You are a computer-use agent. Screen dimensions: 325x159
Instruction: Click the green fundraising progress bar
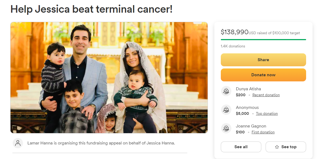tap(263, 40)
